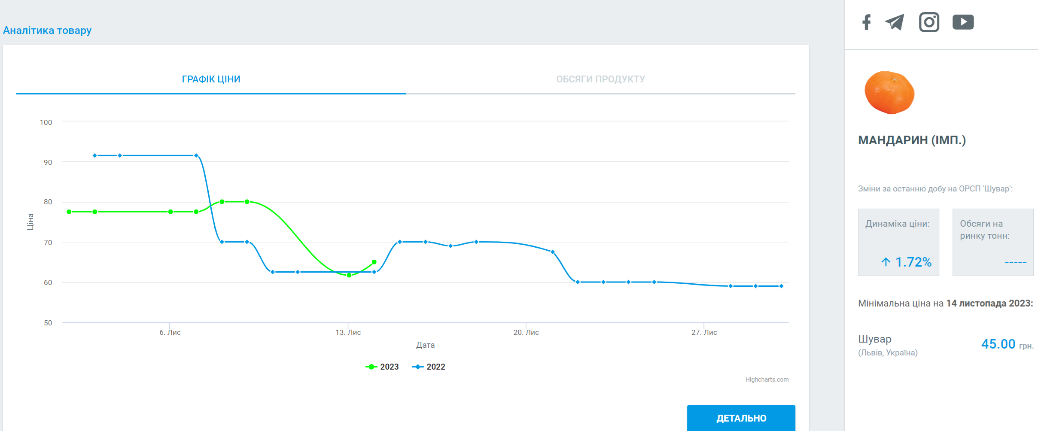Click the lowest green 2023 data point

(x=349, y=275)
